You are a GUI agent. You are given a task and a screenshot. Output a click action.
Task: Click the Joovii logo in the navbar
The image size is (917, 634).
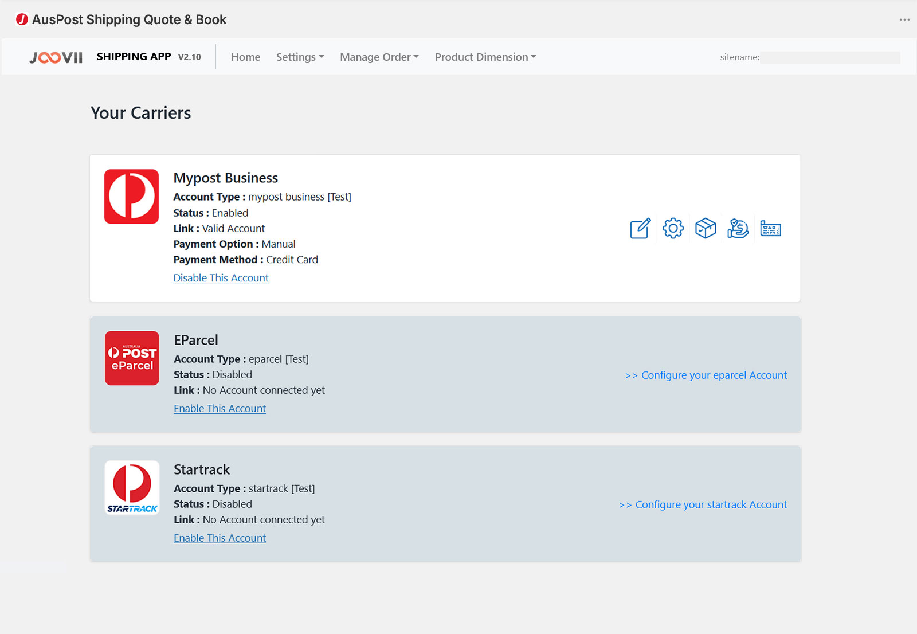(56, 57)
